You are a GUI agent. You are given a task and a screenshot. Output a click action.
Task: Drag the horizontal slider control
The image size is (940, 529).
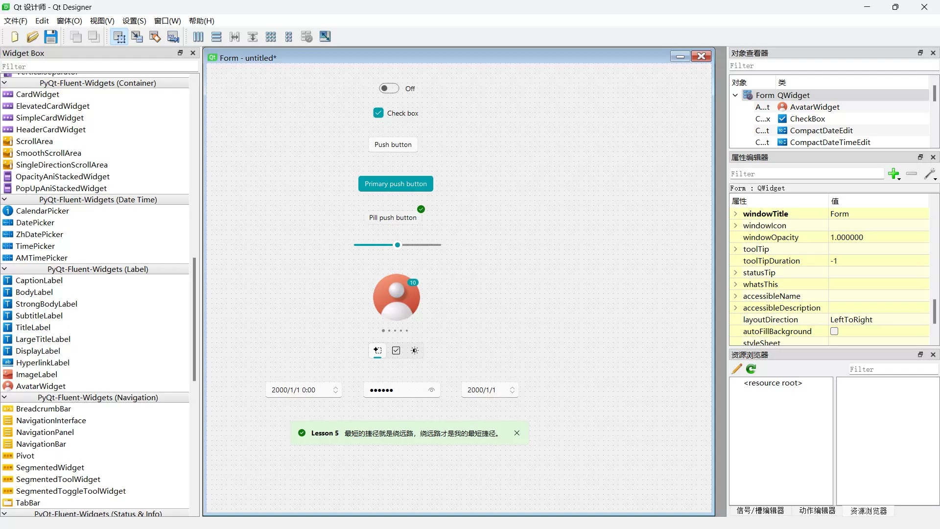coord(397,244)
